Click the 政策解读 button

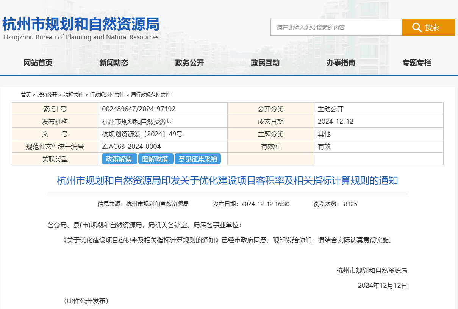click(x=119, y=159)
